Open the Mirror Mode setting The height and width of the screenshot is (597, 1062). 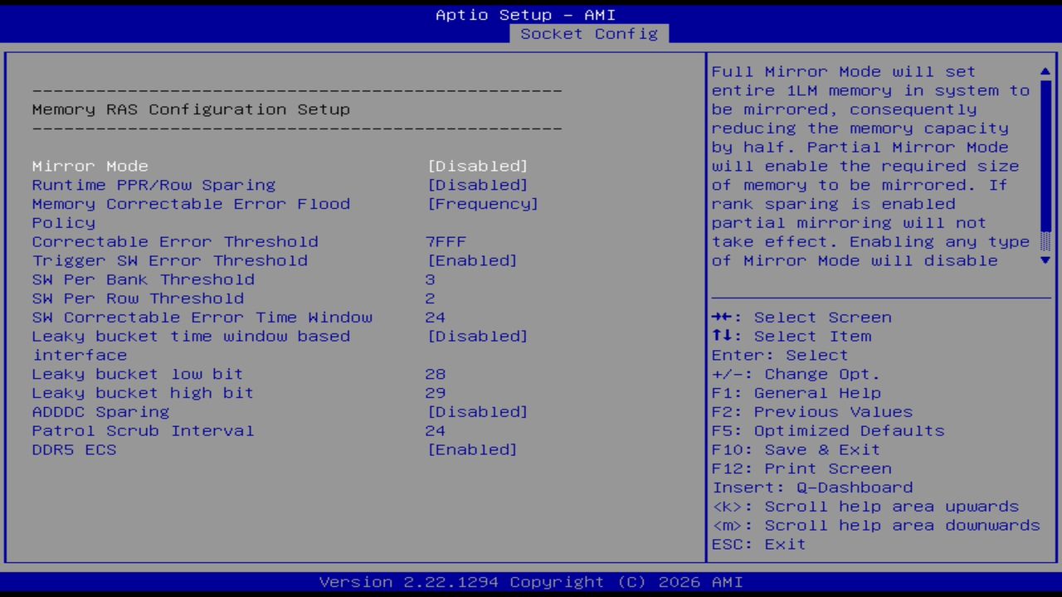[90, 166]
